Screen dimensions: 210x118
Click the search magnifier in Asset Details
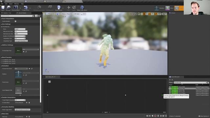[33, 16]
